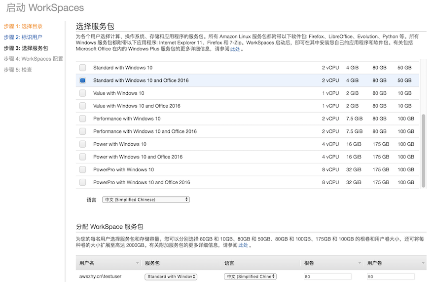Click 选择服务包 section heading
This screenshot has height=282, width=434.
pos(95,26)
